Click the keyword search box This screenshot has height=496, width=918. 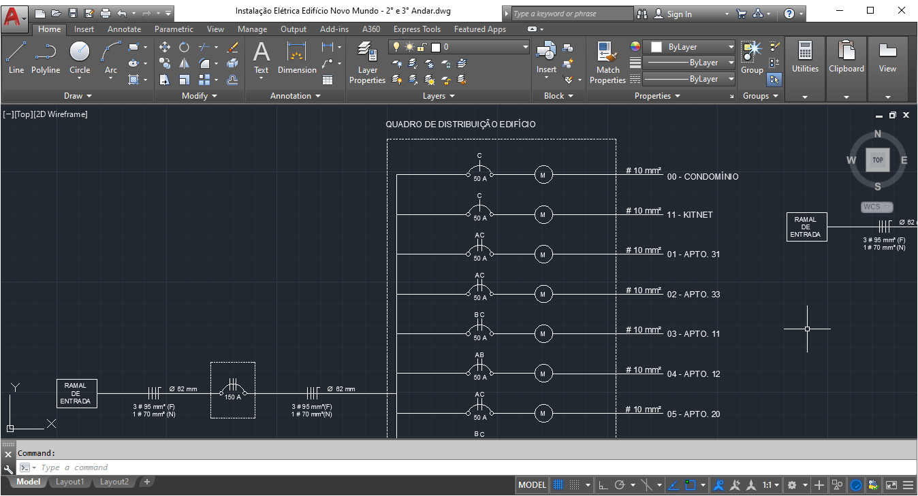tap(571, 14)
